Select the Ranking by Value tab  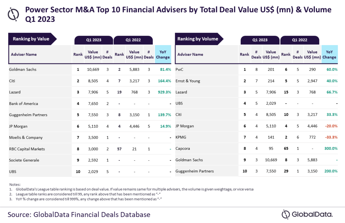32,39
